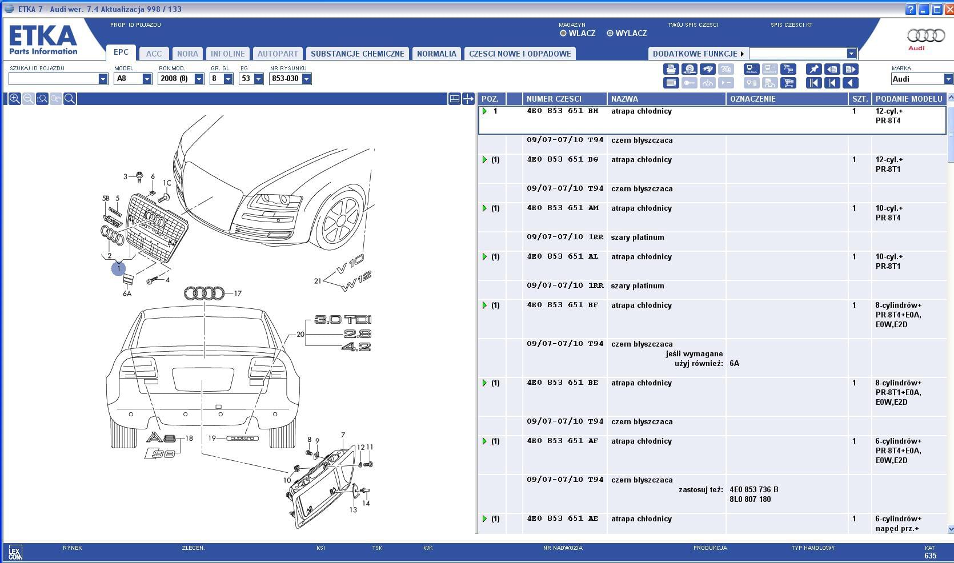This screenshot has height=563, width=954.
Task: Click position 17 rings in diagram
Action: pyautogui.click(x=204, y=293)
